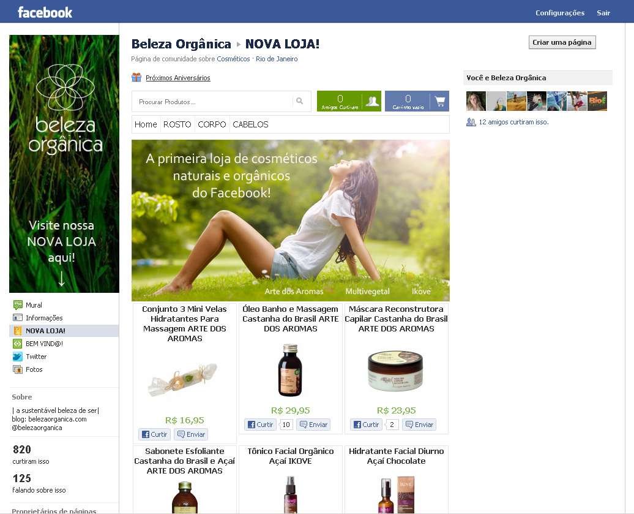This screenshot has height=514, width=634.
Task: Click Enviar under Máscara Reconstrutora Capilar
Action: click(x=419, y=425)
